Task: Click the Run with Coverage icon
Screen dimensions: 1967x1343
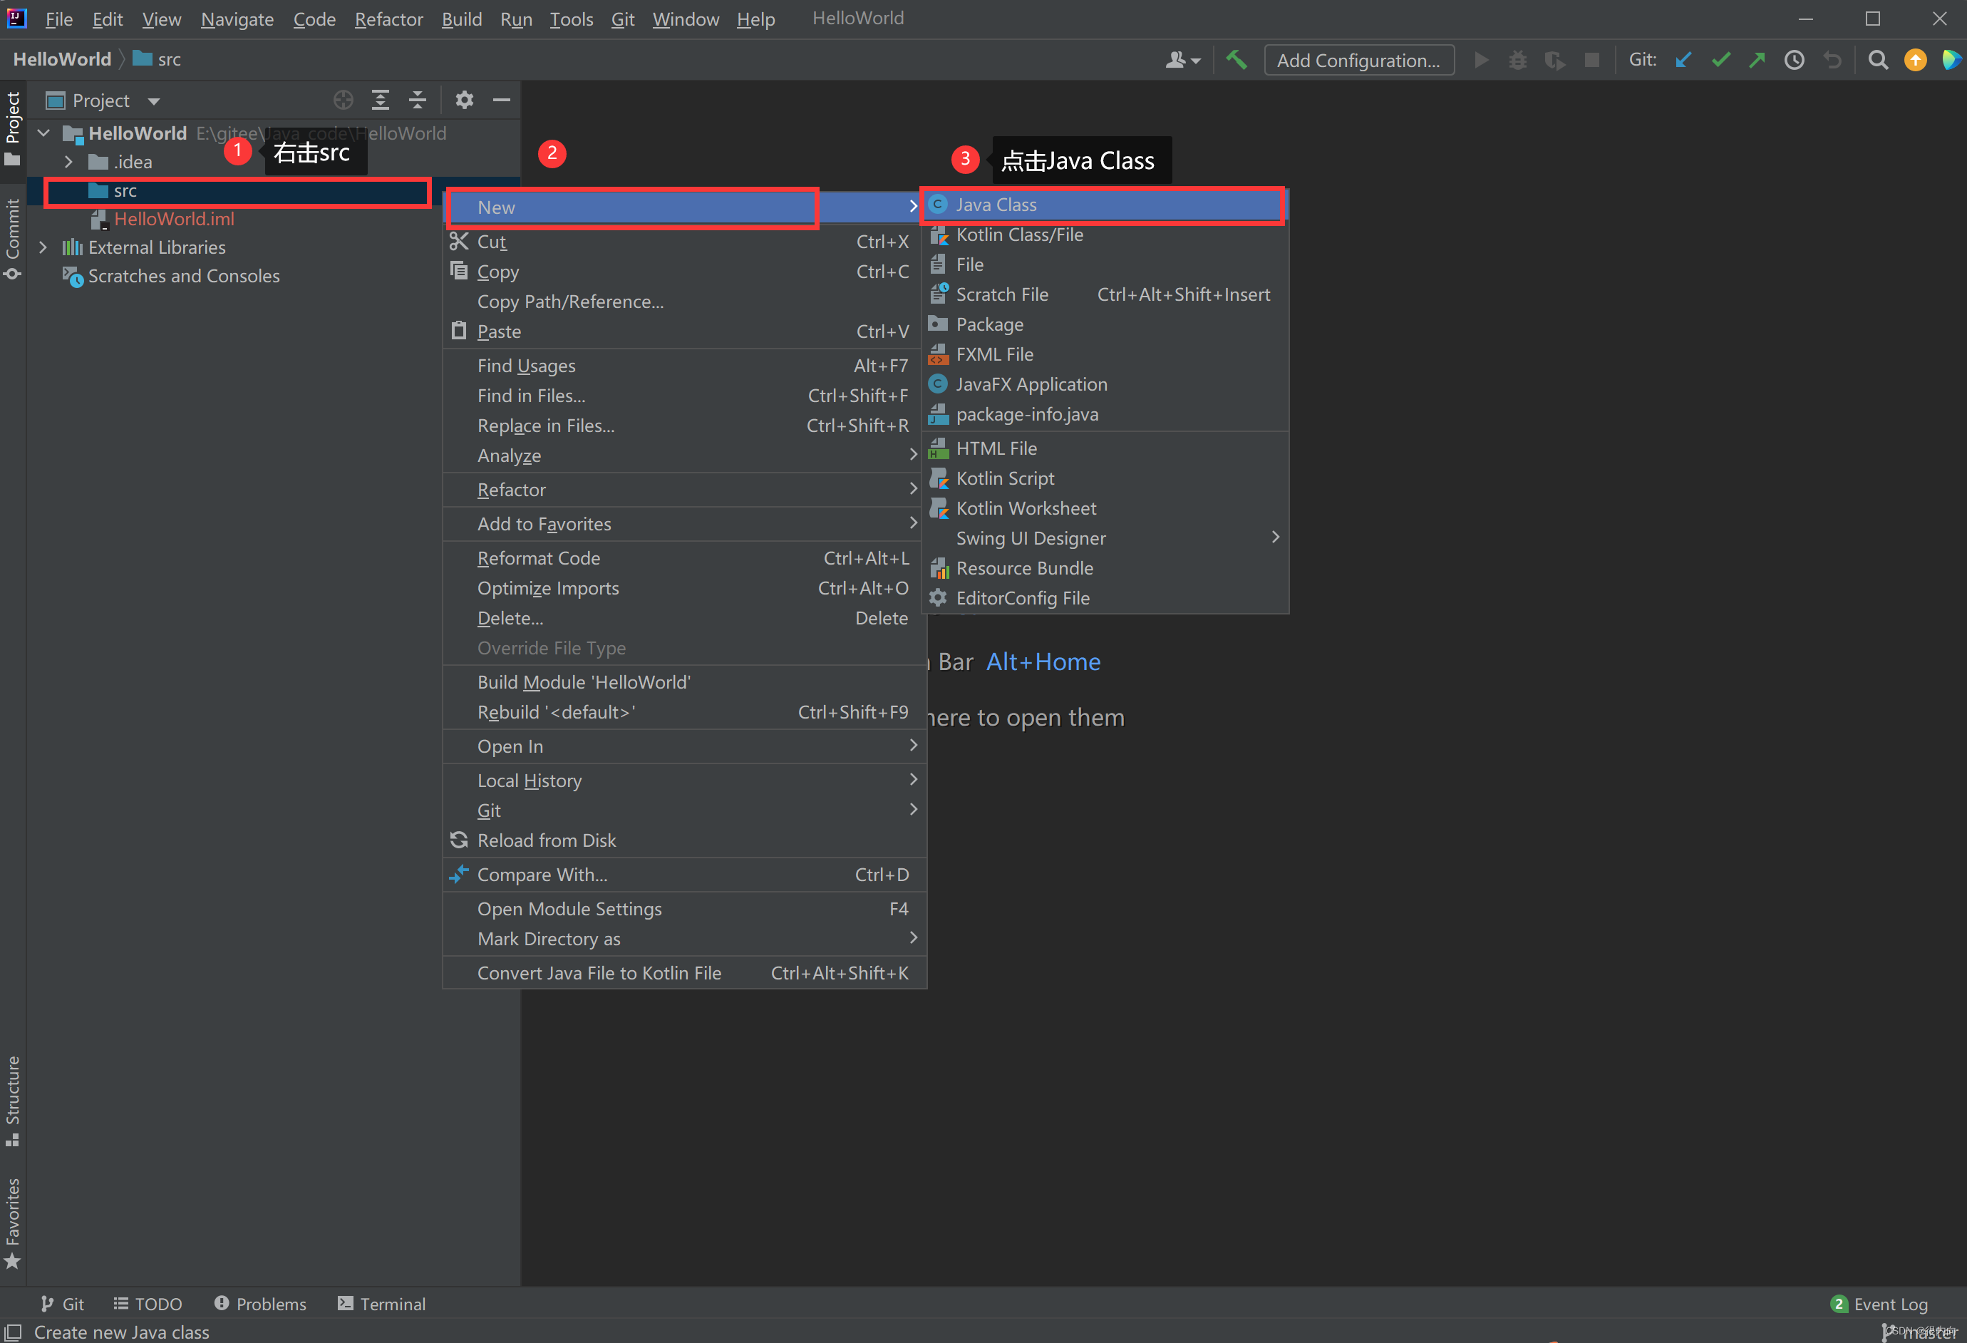Action: (1555, 60)
